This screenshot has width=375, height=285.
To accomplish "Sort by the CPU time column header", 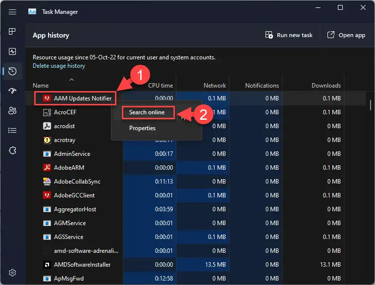I will 161,85.
